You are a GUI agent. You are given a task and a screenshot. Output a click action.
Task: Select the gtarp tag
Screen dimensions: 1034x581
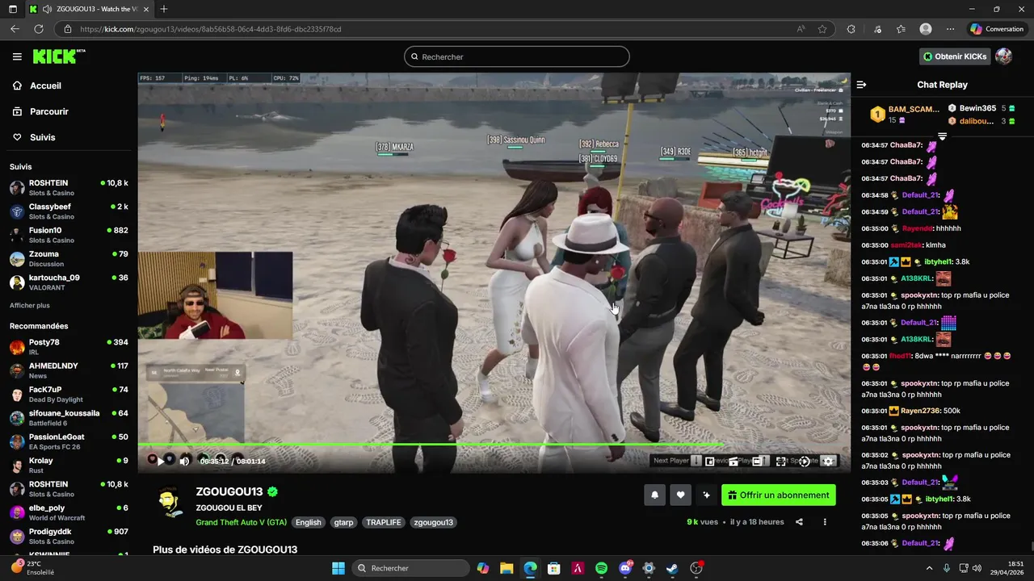point(343,522)
